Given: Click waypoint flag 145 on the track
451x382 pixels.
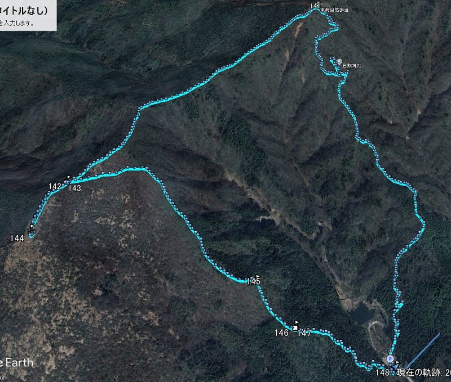Looking at the screenshot, I should 258,276.
